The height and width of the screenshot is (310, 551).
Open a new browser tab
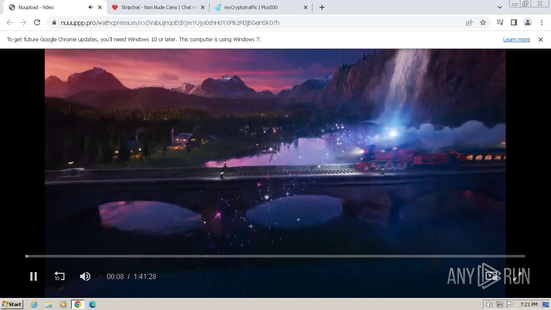[322, 7]
